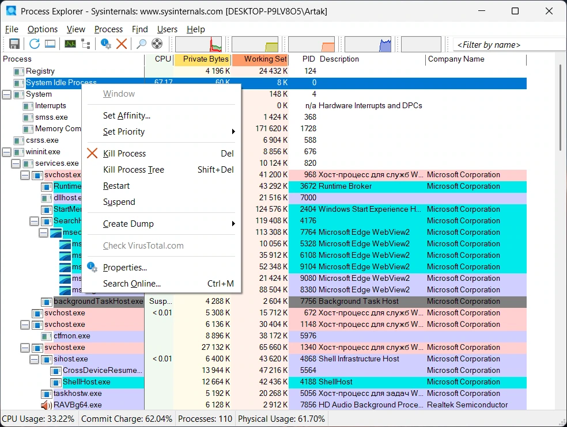Click Processes: 110 status bar entry
This screenshot has height=427, width=567.
point(205,419)
